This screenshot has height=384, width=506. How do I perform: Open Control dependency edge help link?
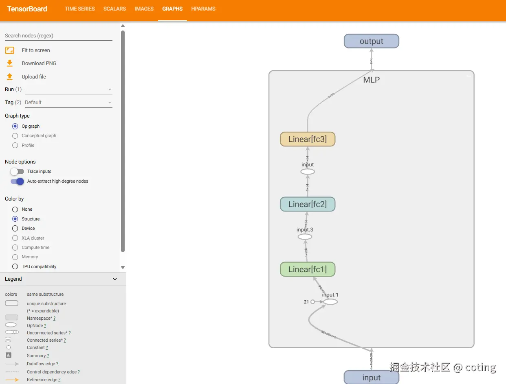79,372
